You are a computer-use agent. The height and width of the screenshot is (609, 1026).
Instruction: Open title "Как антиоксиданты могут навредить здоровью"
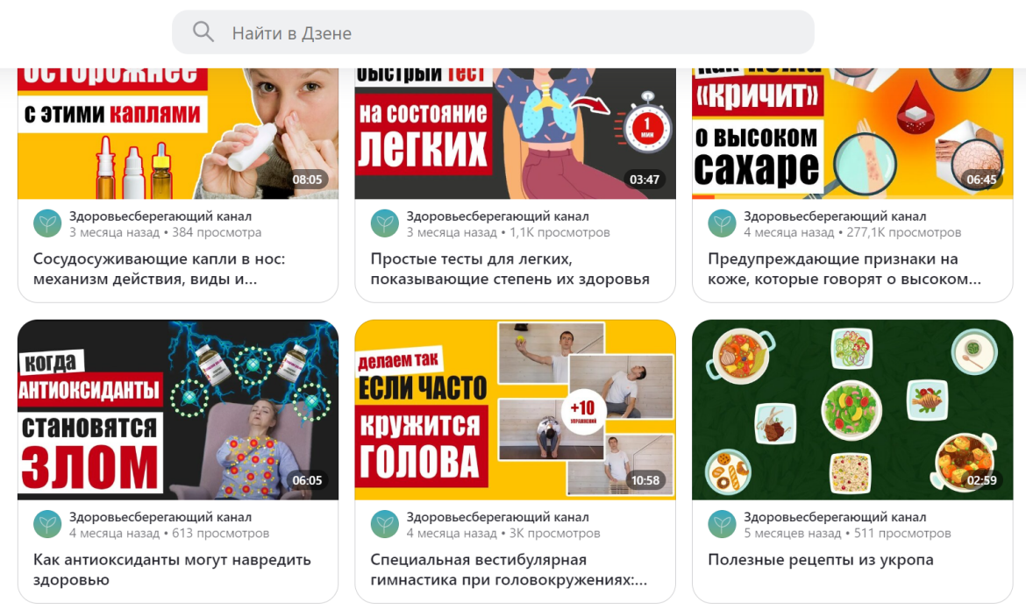pyautogui.click(x=172, y=570)
